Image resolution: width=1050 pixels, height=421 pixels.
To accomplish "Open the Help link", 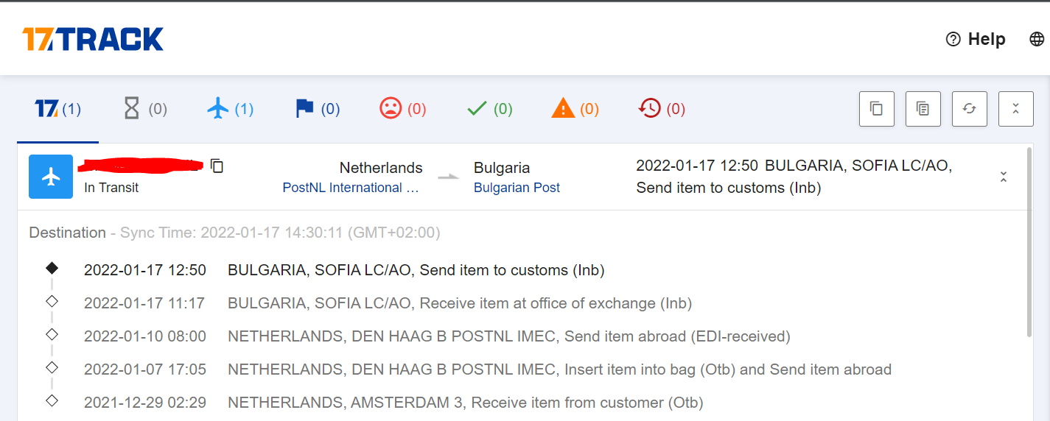I will coord(976,39).
